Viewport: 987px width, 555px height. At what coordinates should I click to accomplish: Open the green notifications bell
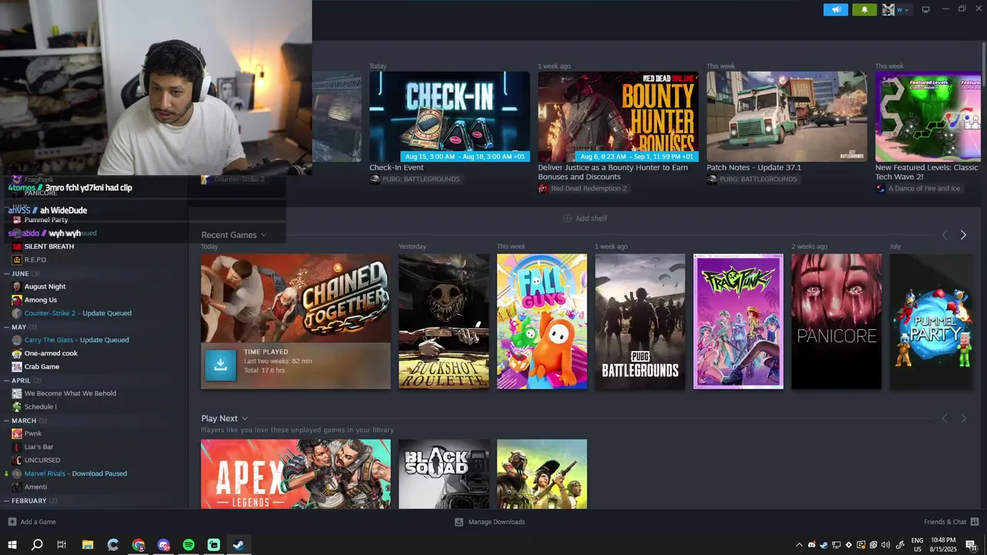click(864, 10)
